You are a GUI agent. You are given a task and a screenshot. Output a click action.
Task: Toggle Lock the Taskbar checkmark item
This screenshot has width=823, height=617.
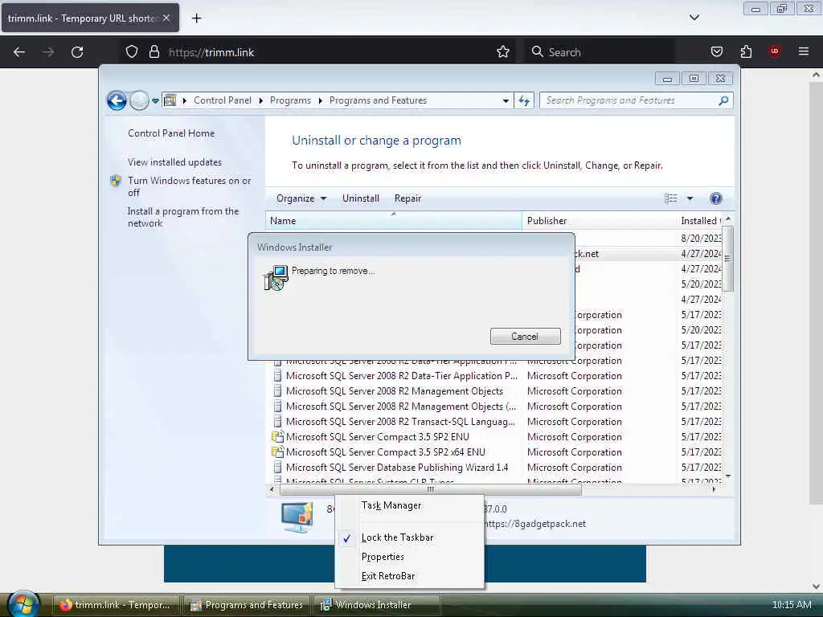(x=409, y=537)
